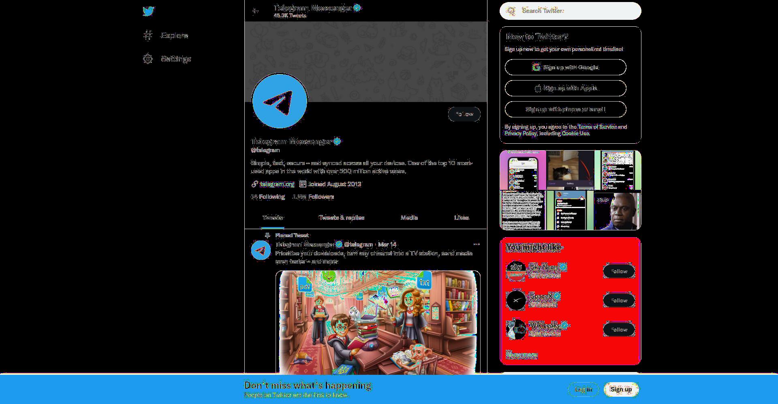
Task: Open Settings from the sidebar
Action: 167,59
